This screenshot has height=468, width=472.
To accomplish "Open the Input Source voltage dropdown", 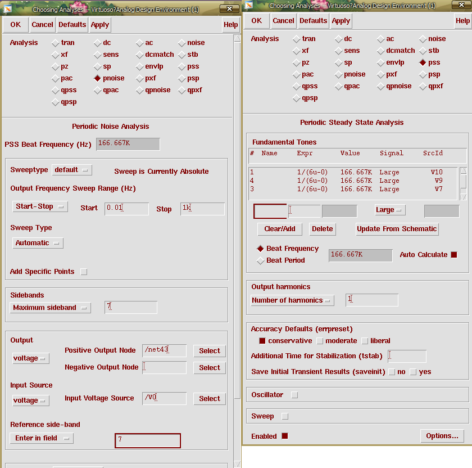I will tap(31, 400).
